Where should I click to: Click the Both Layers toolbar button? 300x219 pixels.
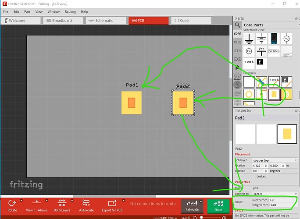(62, 205)
